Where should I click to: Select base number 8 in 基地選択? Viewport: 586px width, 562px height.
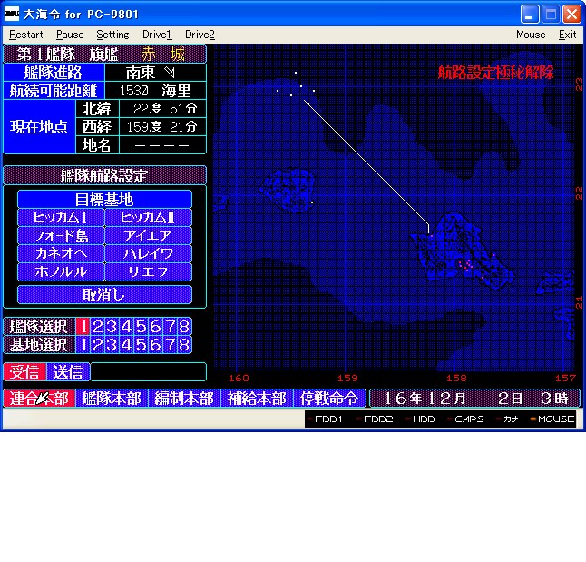click(184, 345)
